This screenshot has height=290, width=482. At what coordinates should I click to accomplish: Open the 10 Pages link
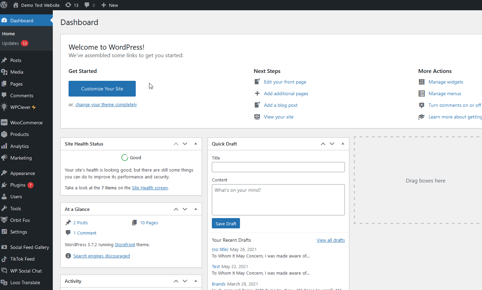click(149, 223)
